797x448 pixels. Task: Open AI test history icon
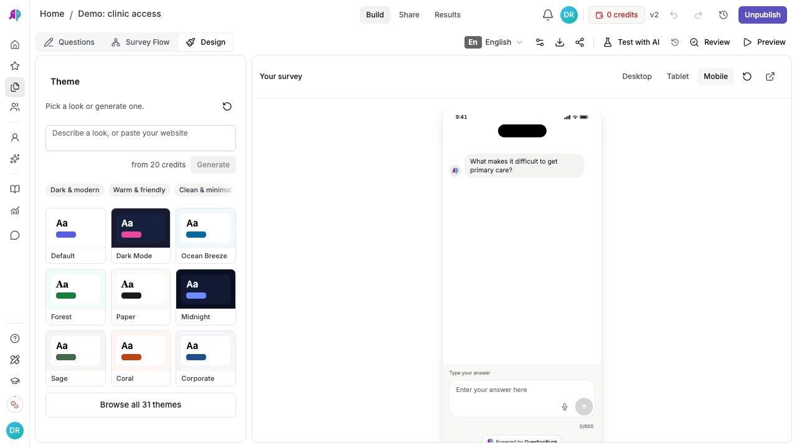click(x=675, y=42)
